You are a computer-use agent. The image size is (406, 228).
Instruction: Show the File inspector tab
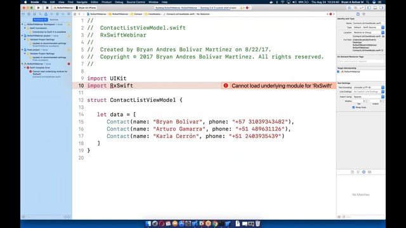click(x=358, y=14)
